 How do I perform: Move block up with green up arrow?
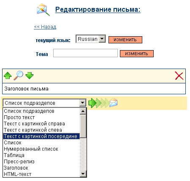(8, 76)
